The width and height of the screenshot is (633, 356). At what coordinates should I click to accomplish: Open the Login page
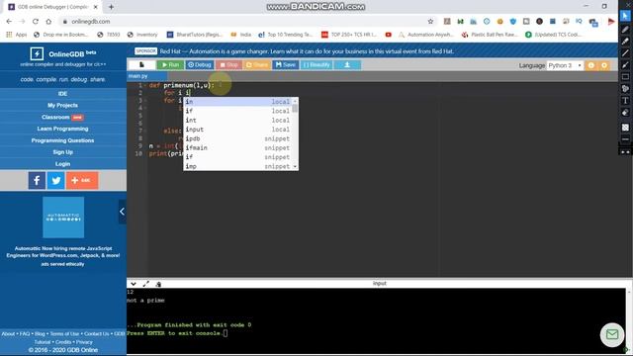click(62, 164)
